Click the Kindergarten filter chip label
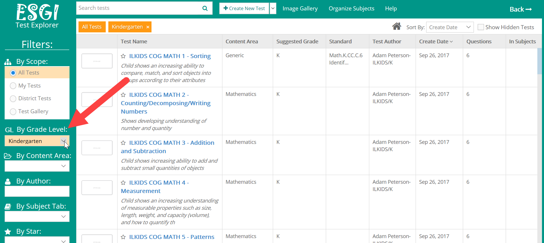Screen dimensions: 544x243 127,27
